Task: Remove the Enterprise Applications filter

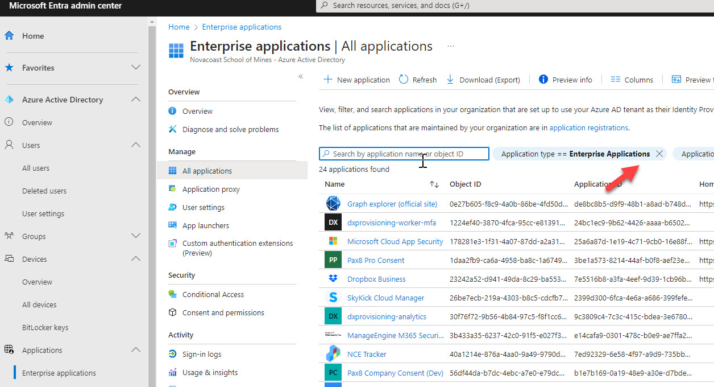Action: pyautogui.click(x=659, y=154)
